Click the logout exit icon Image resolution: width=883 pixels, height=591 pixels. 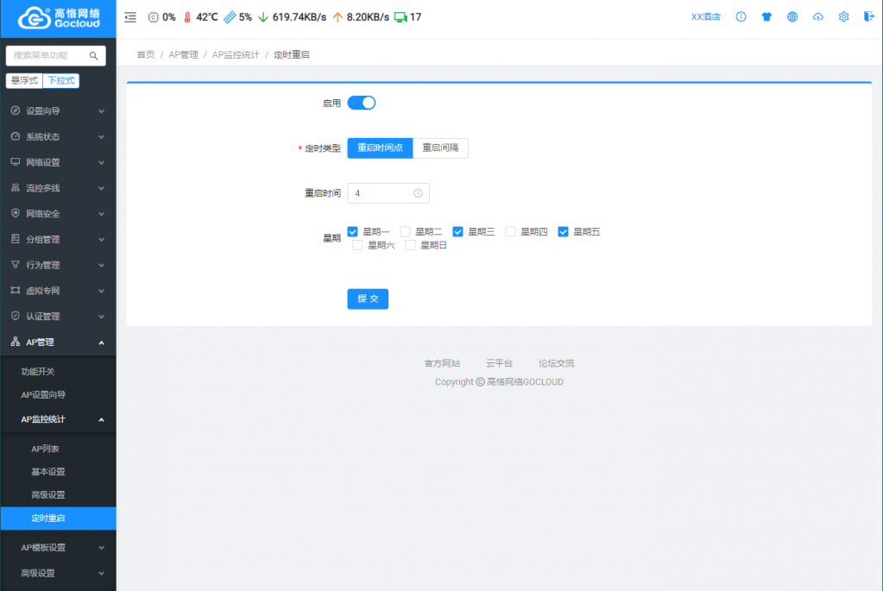tap(867, 17)
